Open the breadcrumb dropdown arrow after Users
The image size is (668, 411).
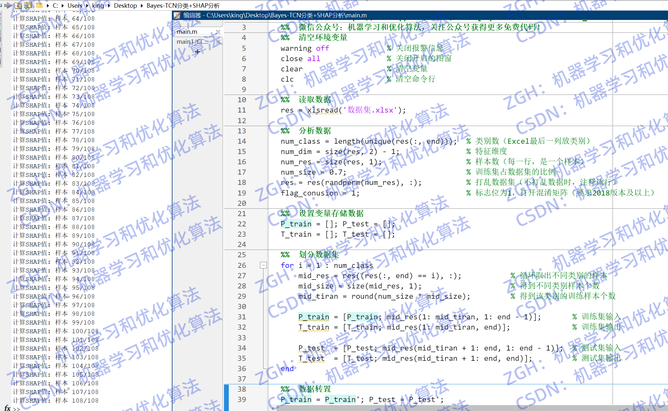[x=87, y=6]
